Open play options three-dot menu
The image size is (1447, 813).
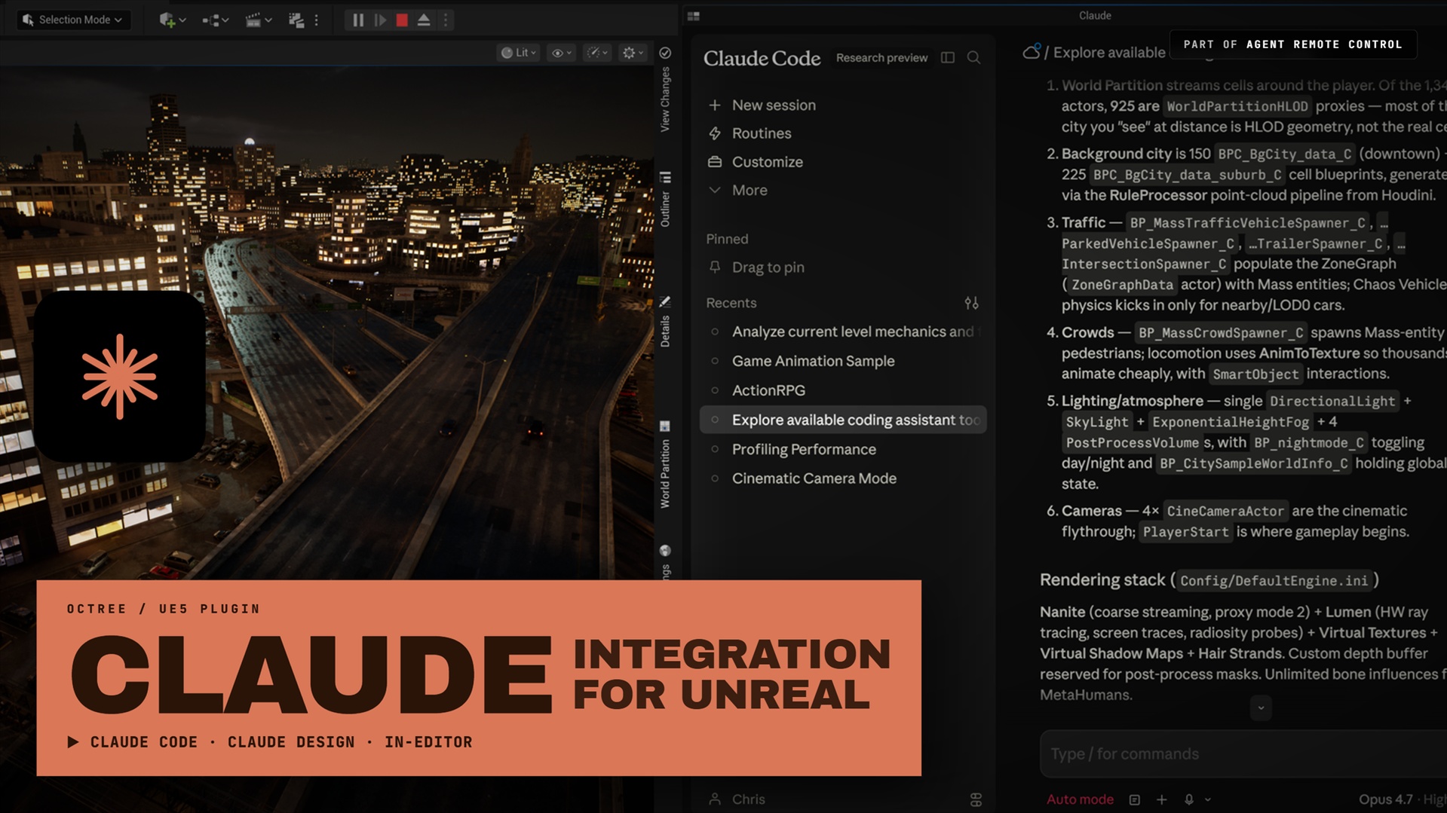445,20
